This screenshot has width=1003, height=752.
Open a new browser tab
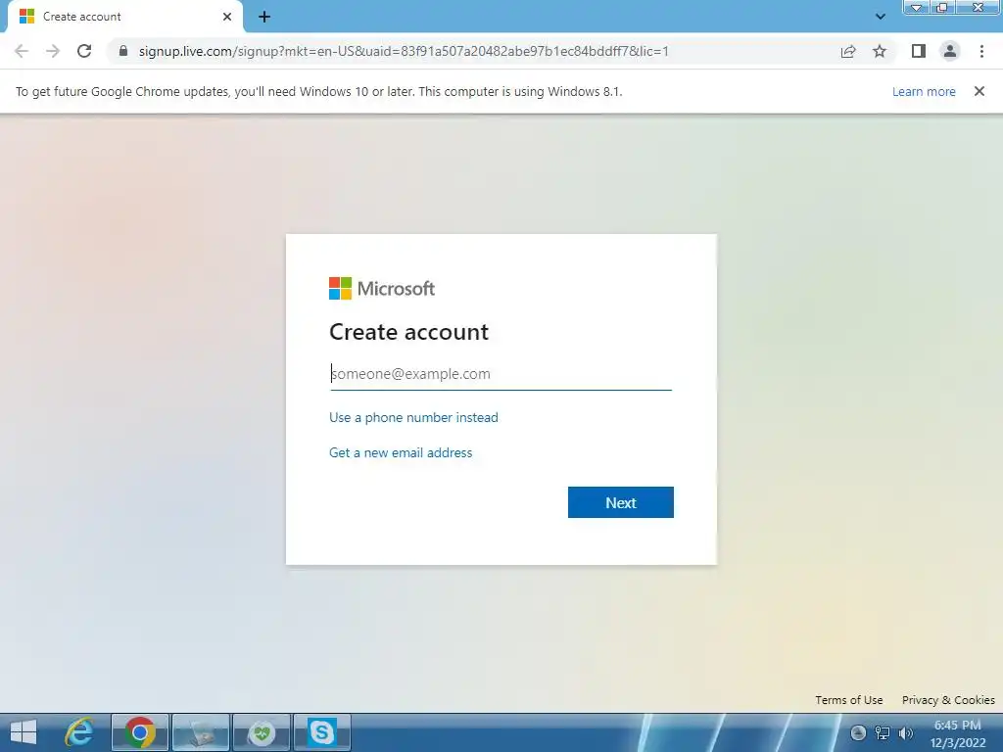click(x=264, y=17)
